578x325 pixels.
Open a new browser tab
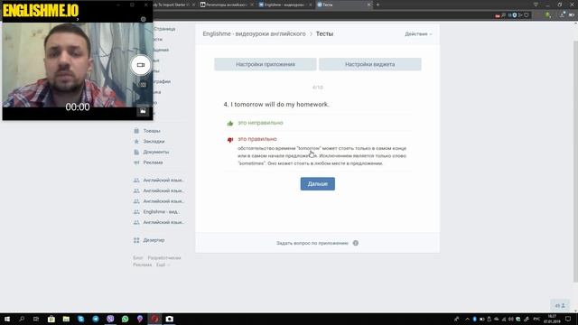[378, 5]
